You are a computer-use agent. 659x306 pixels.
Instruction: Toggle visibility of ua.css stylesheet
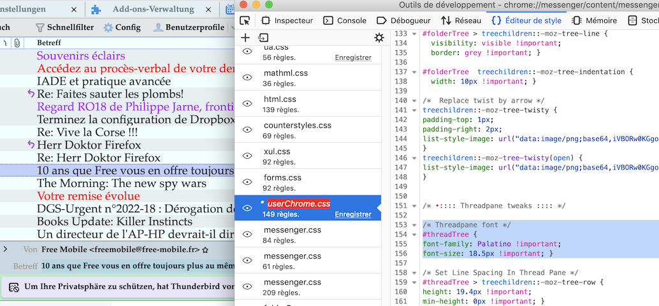click(x=247, y=51)
